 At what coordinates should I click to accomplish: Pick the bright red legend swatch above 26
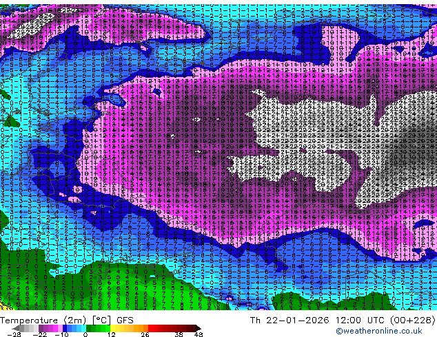[x=150, y=328]
